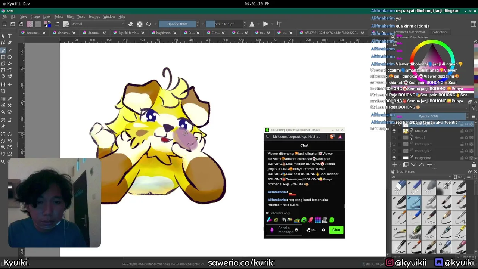Toggle preserve alpha button

click(140, 24)
